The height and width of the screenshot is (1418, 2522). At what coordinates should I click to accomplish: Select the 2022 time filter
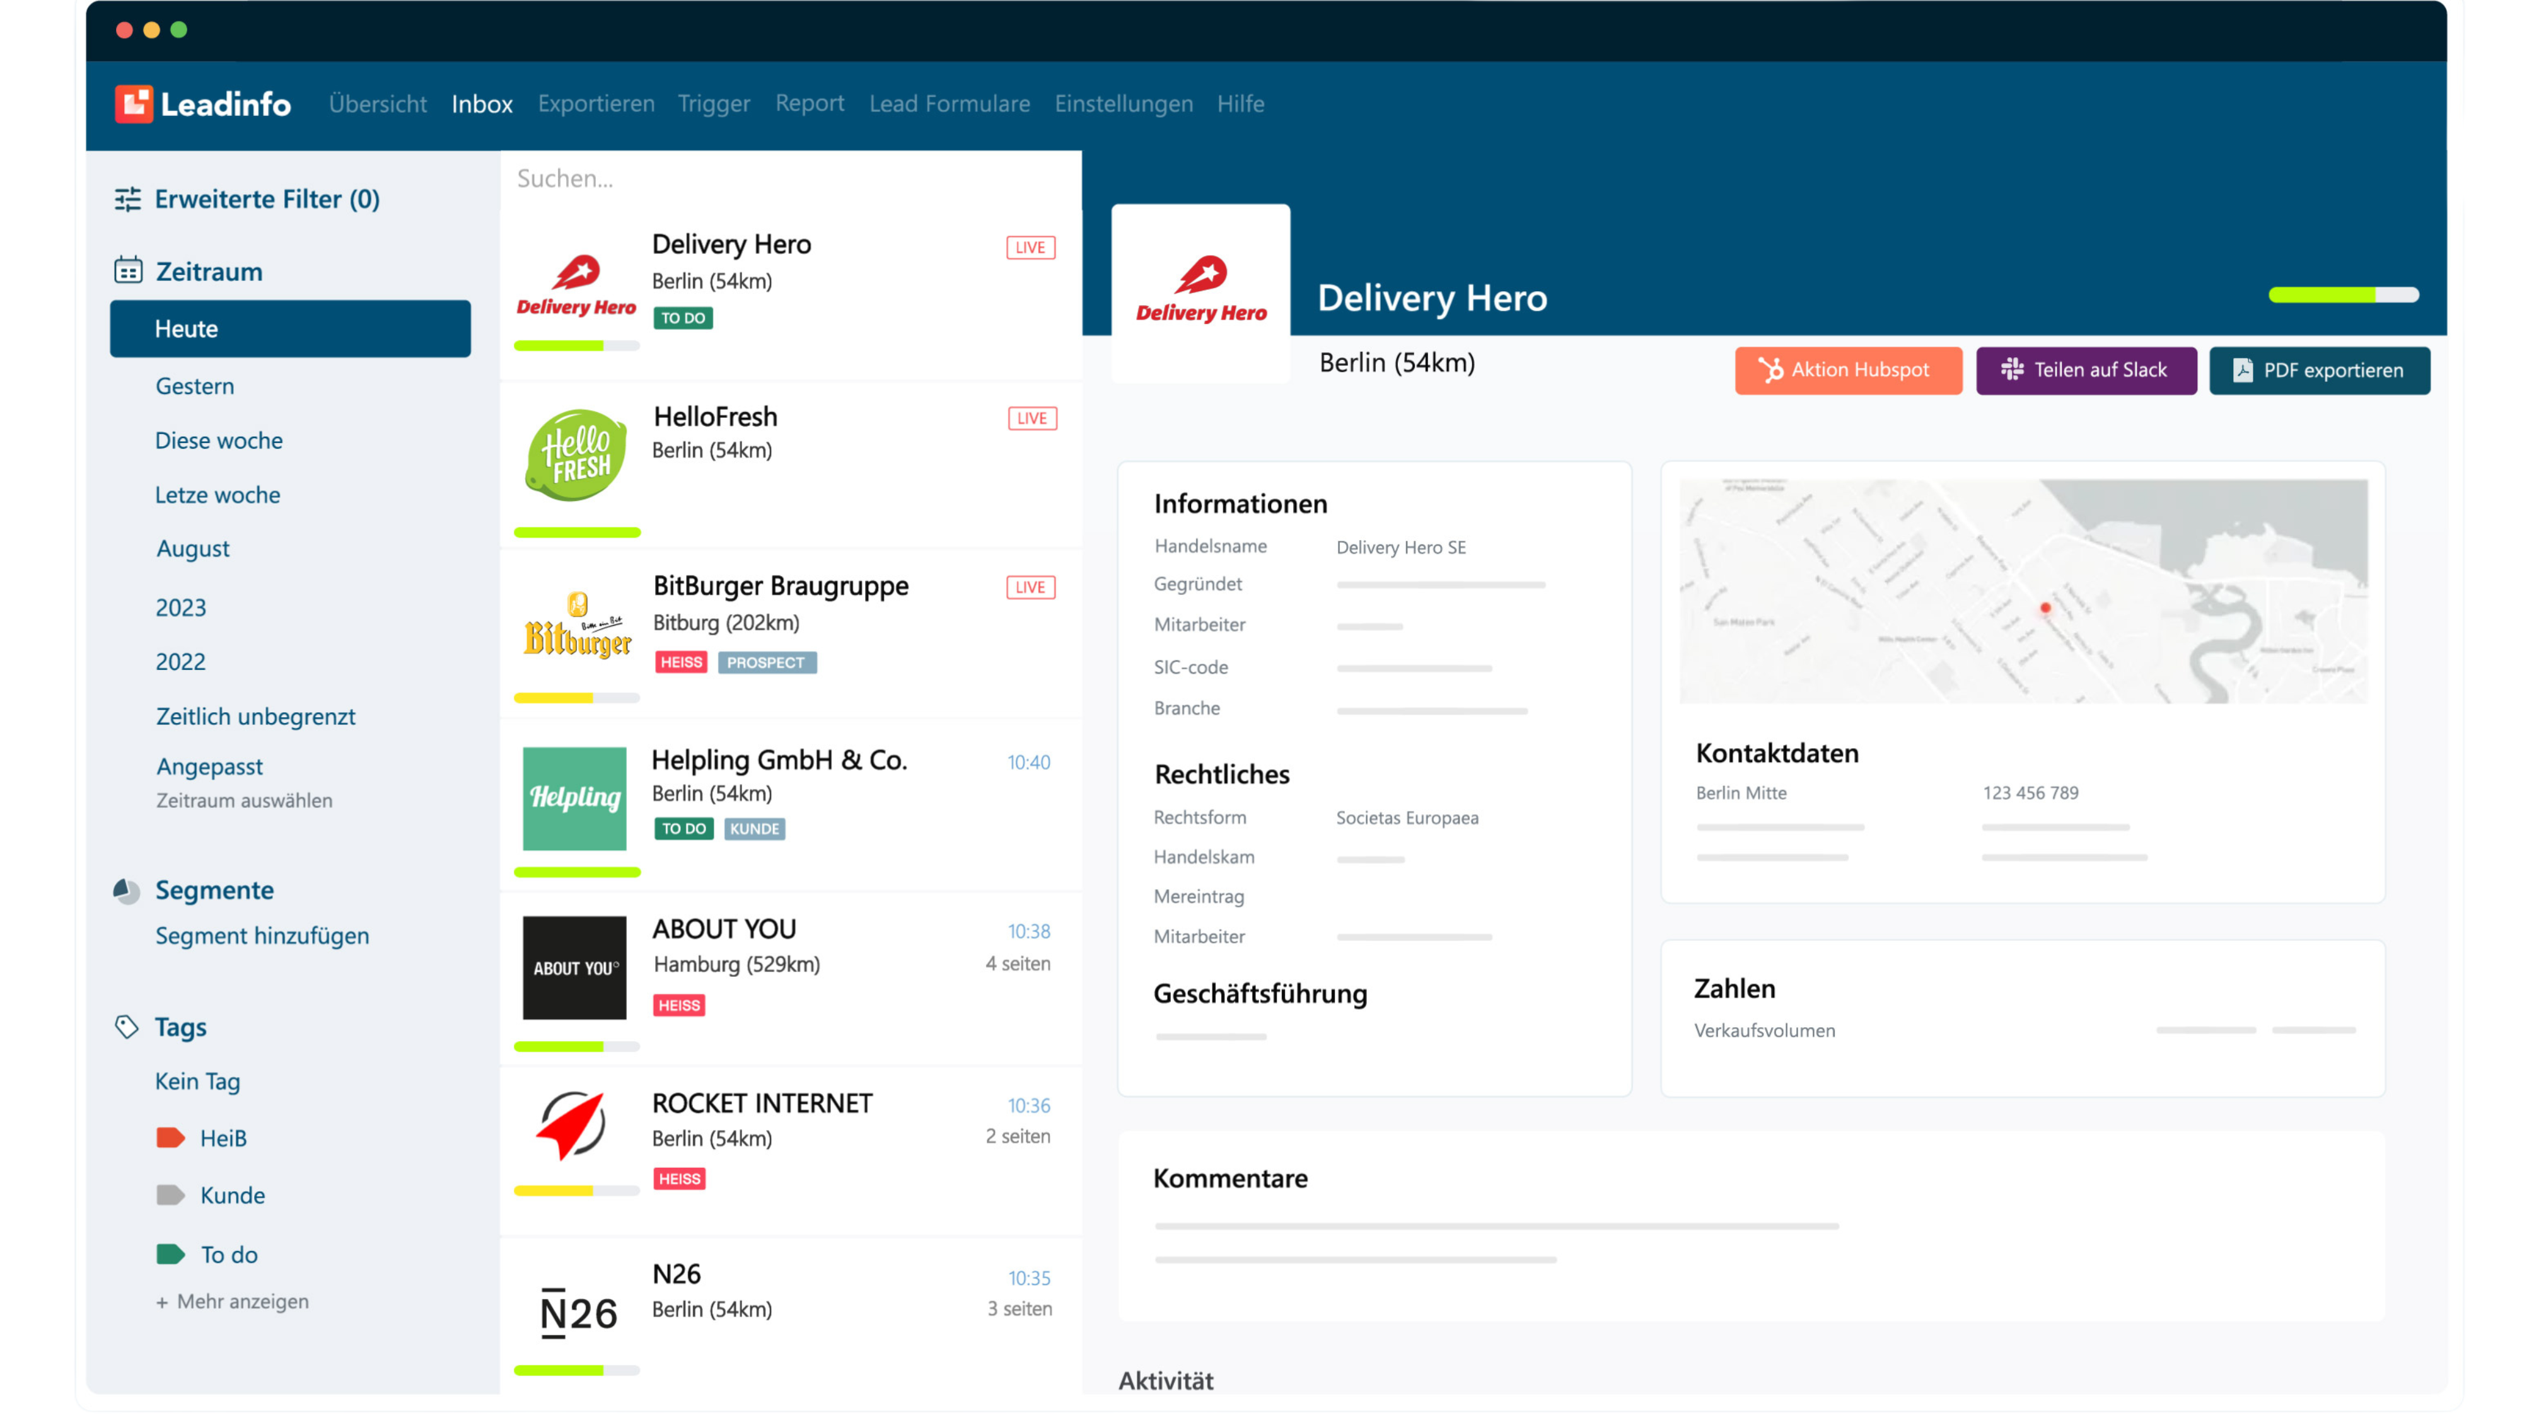pos(180,662)
